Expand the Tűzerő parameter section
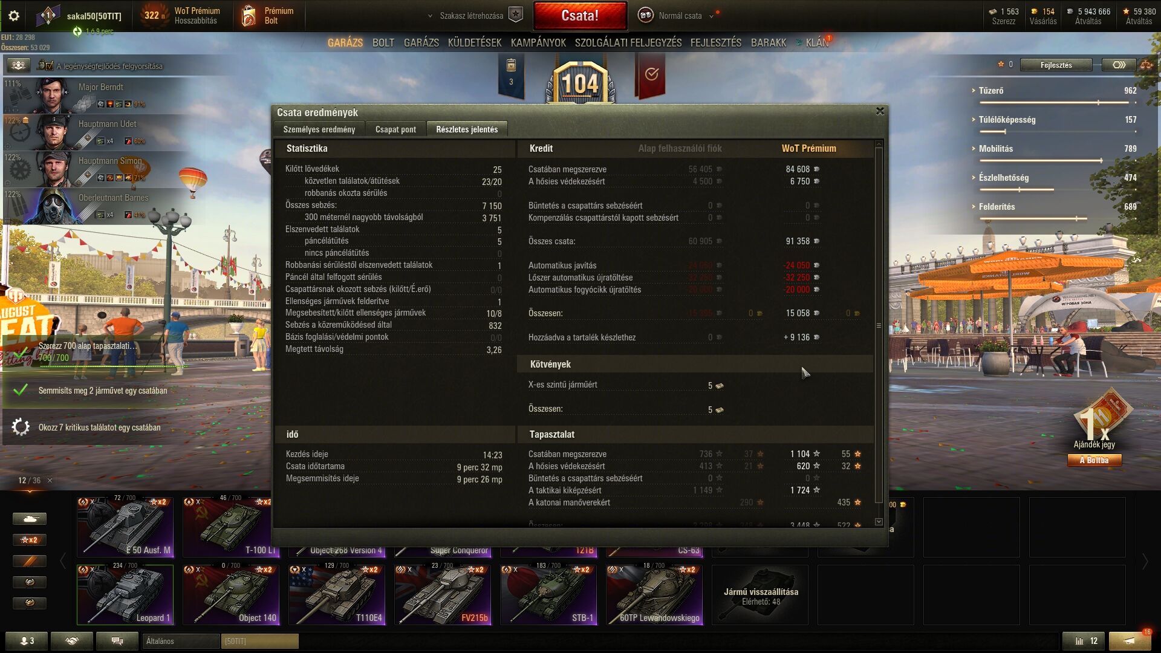 (x=990, y=91)
